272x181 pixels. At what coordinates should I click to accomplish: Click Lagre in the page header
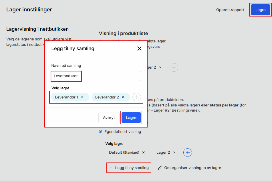pyautogui.click(x=260, y=10)
